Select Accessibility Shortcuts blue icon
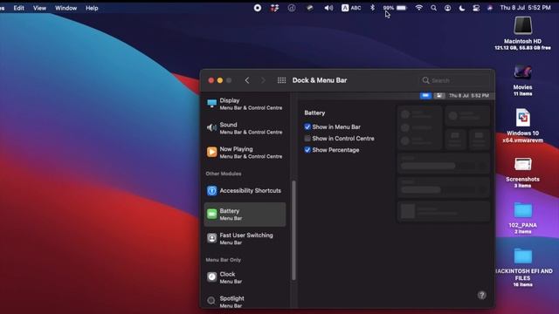Viewport: 559px width, 314px height. (211, 191)
